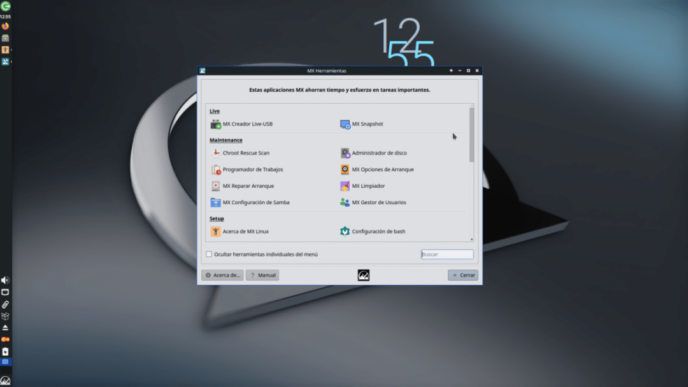Viewport: 688px width, 387px height.
Task: Open the volume speaker tray icon
Action: coord(5,281)
